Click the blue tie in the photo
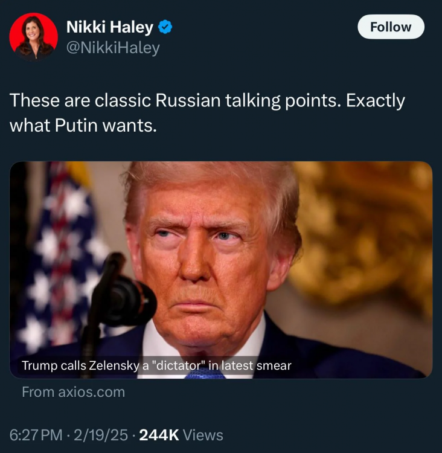This screenshot has height=453, width=442. click(205, 374)
